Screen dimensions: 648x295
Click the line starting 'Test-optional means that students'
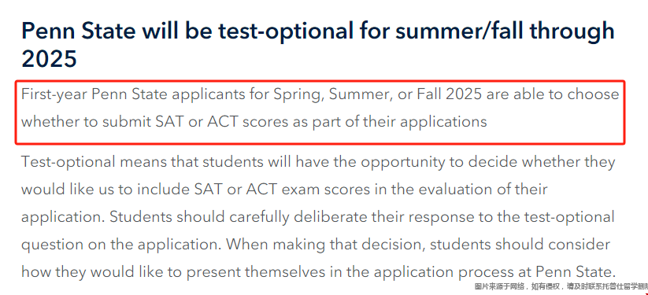pos(318,162)
